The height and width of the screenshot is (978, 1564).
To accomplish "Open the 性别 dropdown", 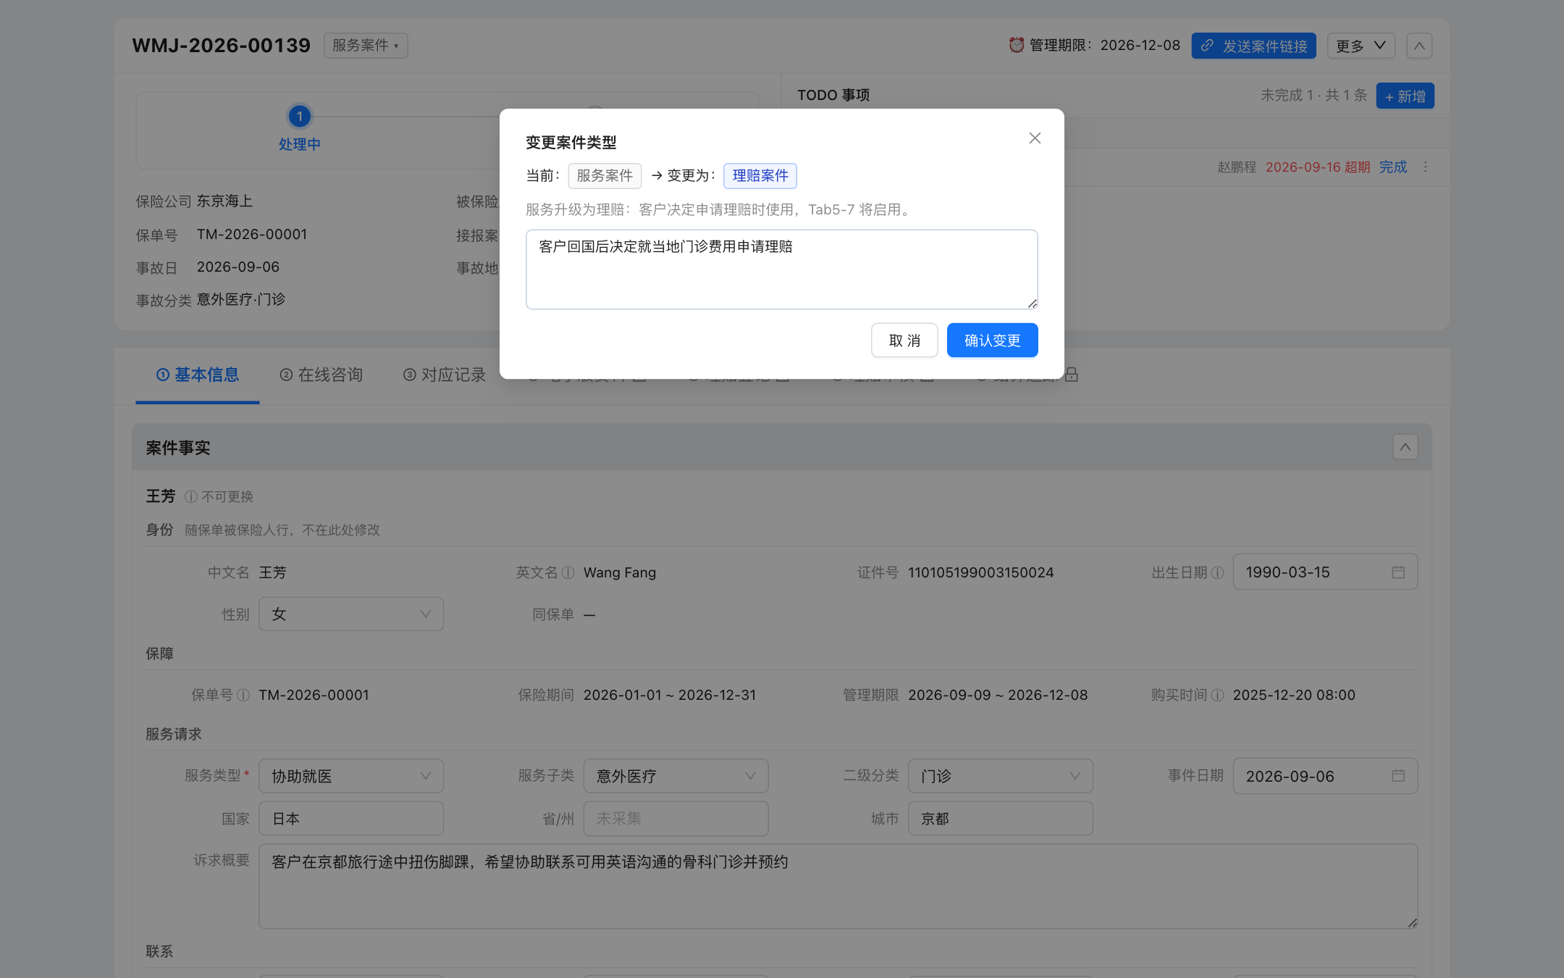I will 350,614.
